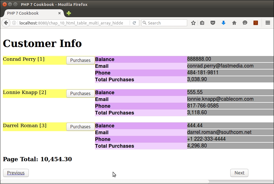The width and height of the screenshot is (274, 184).
Task: Open the bookmarks list icon
Action: point(202,23)
